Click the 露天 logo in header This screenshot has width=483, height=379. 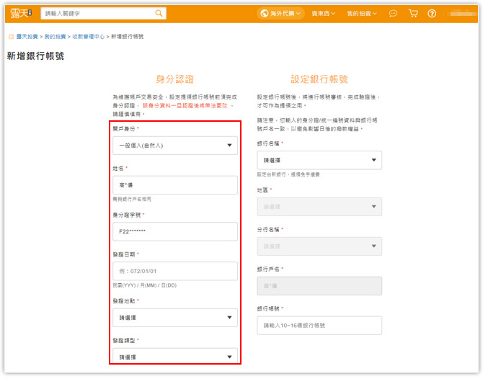point(19,13)
